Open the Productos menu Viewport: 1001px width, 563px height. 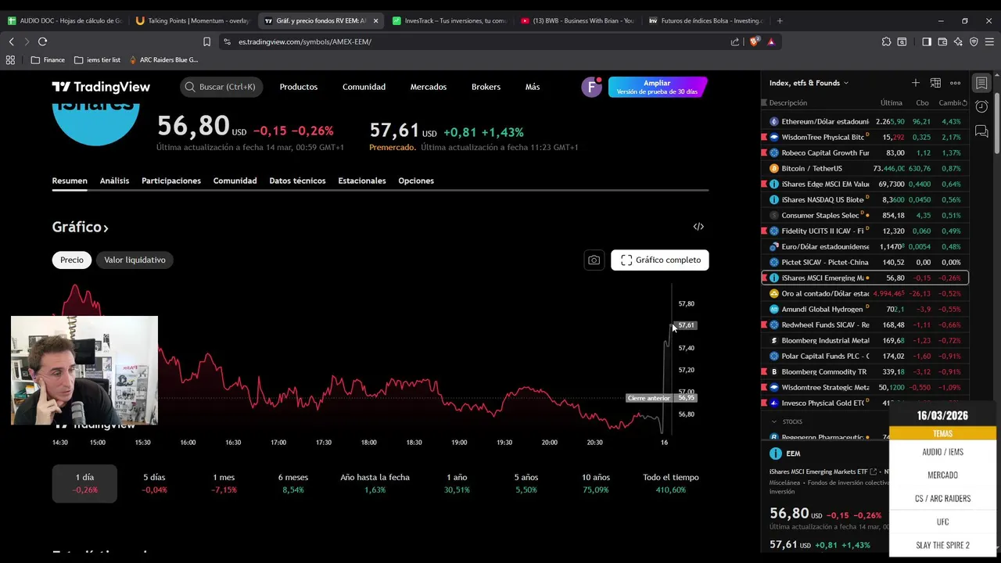pyautogui.click(x=299, y=87)
